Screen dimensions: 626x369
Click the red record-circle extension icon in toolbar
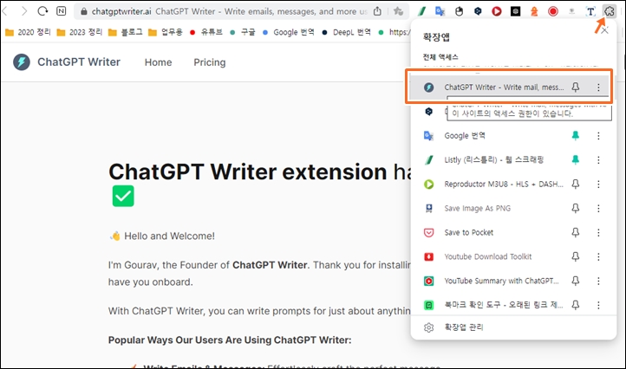[x=553, y=11]
